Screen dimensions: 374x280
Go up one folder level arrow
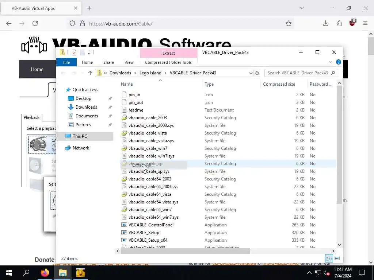(90, 73)
